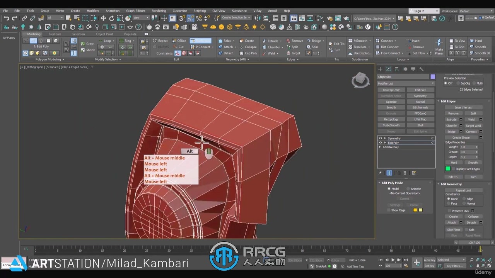Click the Insert Vertex button
This screenshot has width=495, height=278.
[x=463, y=107]
